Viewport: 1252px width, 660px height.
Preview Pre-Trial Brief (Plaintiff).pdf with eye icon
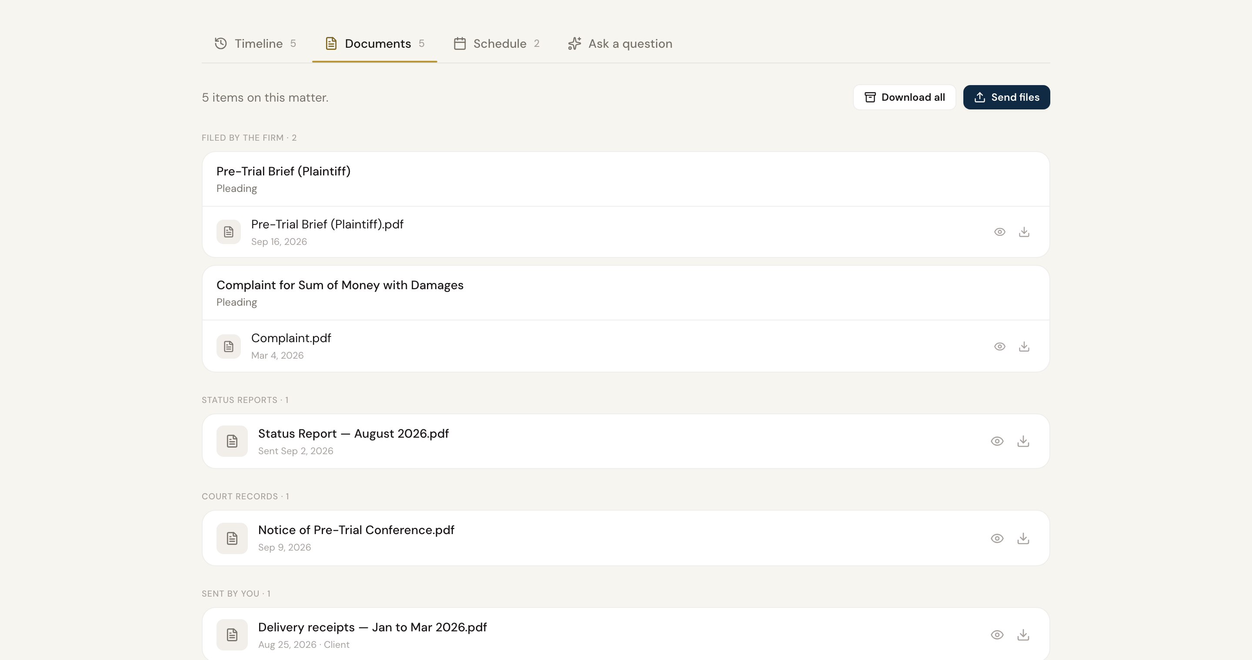pos(999,232)
